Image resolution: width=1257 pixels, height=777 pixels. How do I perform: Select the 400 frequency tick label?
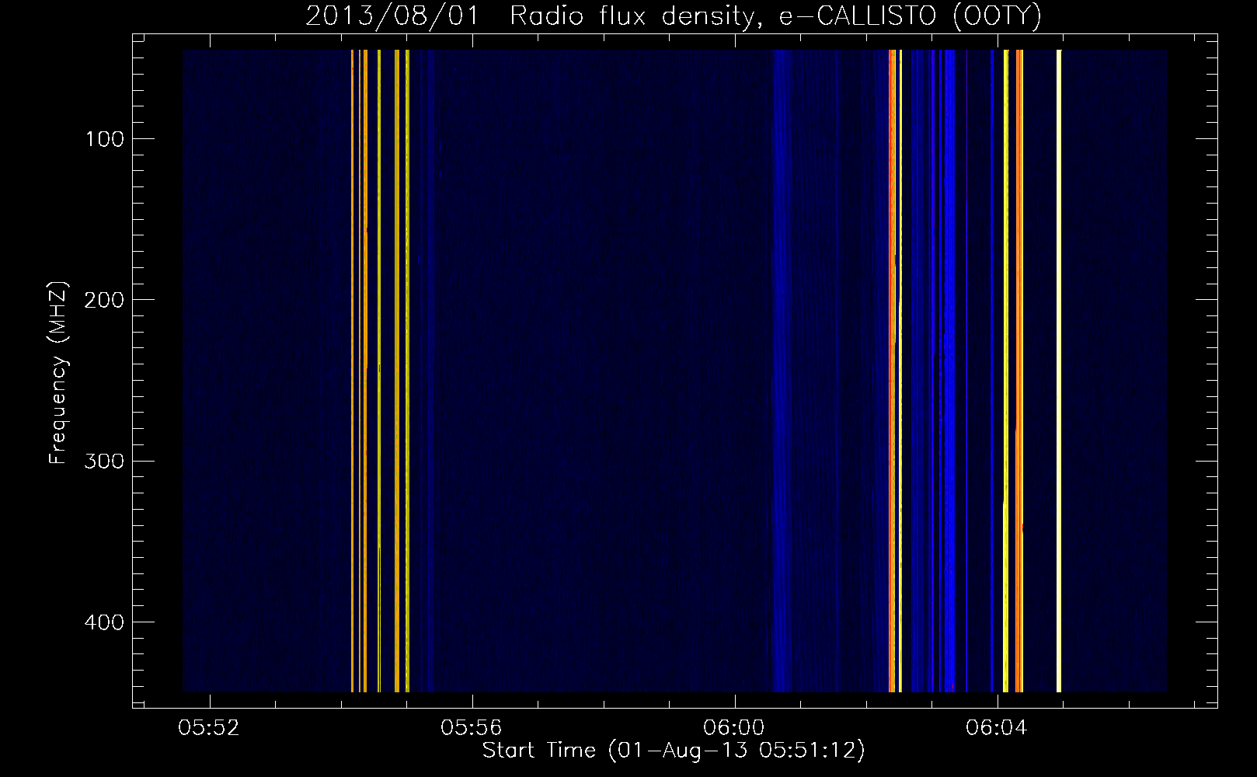(105, 622)
